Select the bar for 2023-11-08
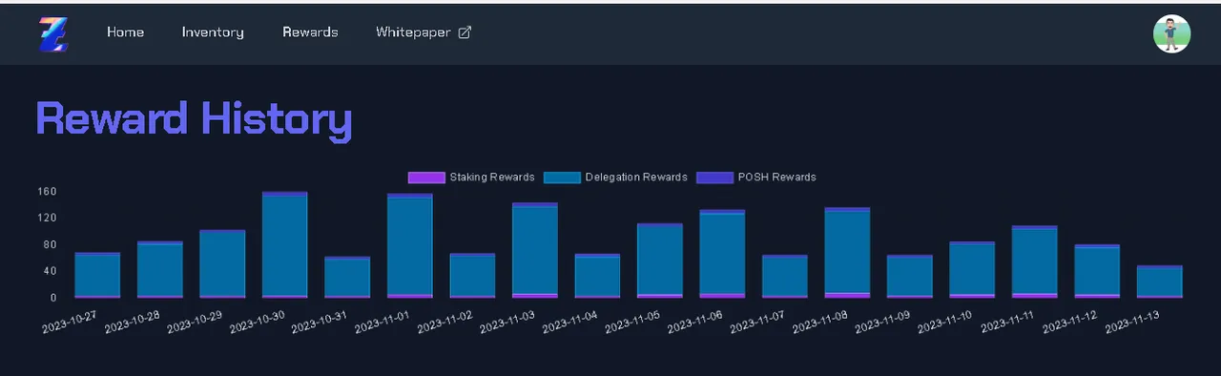The height and width of the screenshot is (376, 1221). point(847,253)
